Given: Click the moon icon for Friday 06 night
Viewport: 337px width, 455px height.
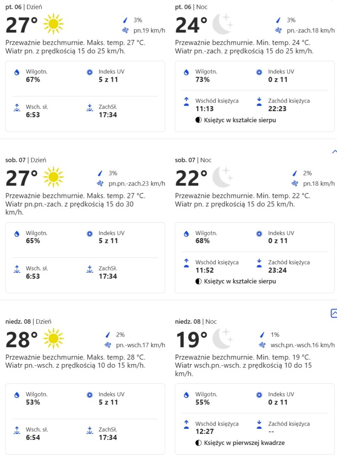Looking at the screenshot, I should click(222, 24).
